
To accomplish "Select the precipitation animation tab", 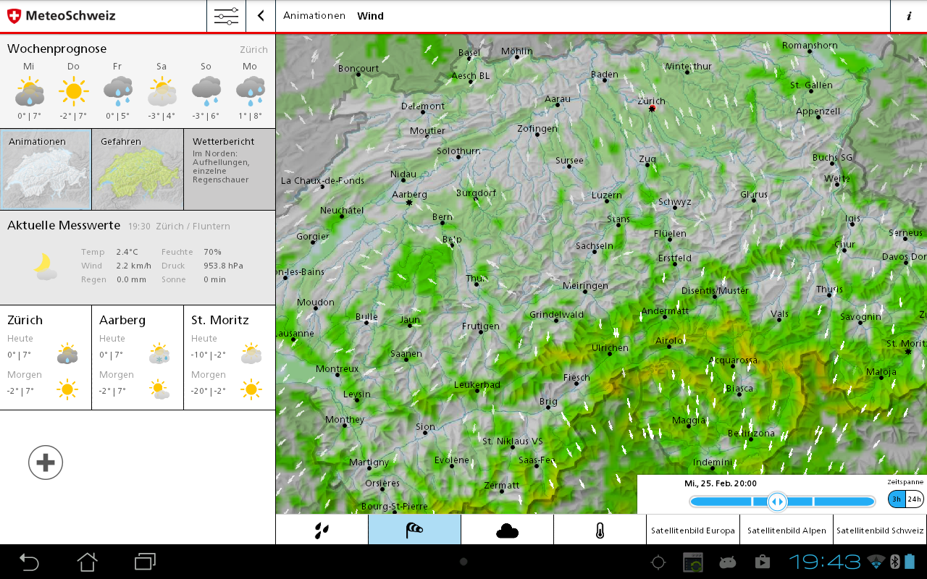I will [322, 531].
